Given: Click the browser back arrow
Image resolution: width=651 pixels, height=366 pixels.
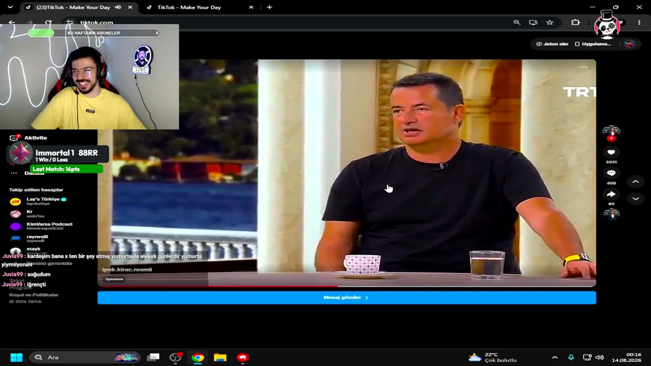Looking at the screenshot, I should click(x=12, y=22).
